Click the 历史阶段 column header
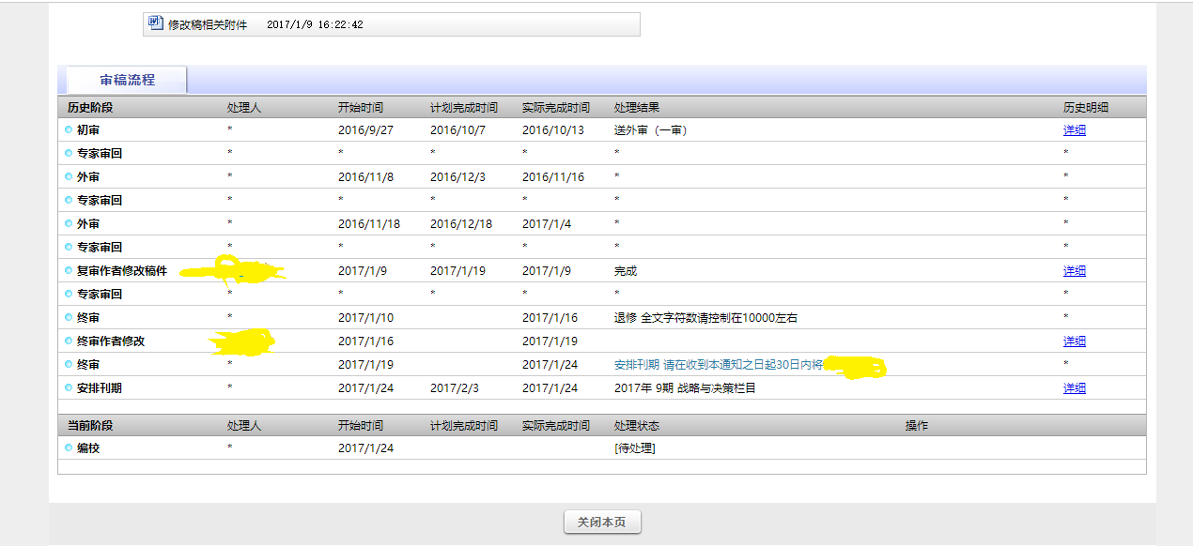Image resolution: width=1193 pixels, height=546 pixels. coord(90,108)
